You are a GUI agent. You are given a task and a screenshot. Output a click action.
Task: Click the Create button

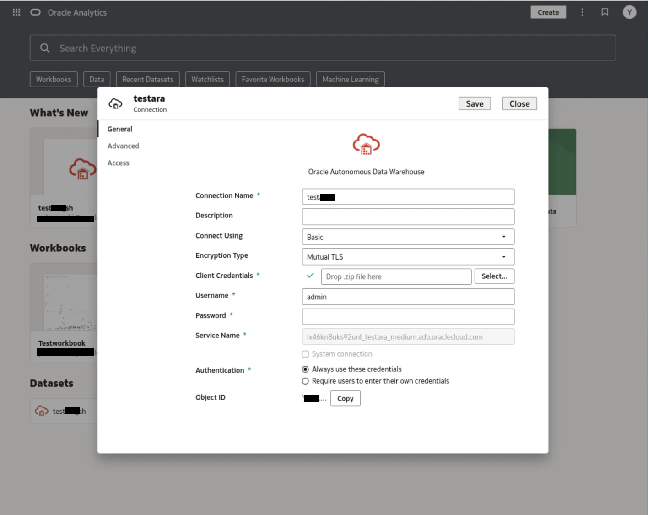[548, 12]
